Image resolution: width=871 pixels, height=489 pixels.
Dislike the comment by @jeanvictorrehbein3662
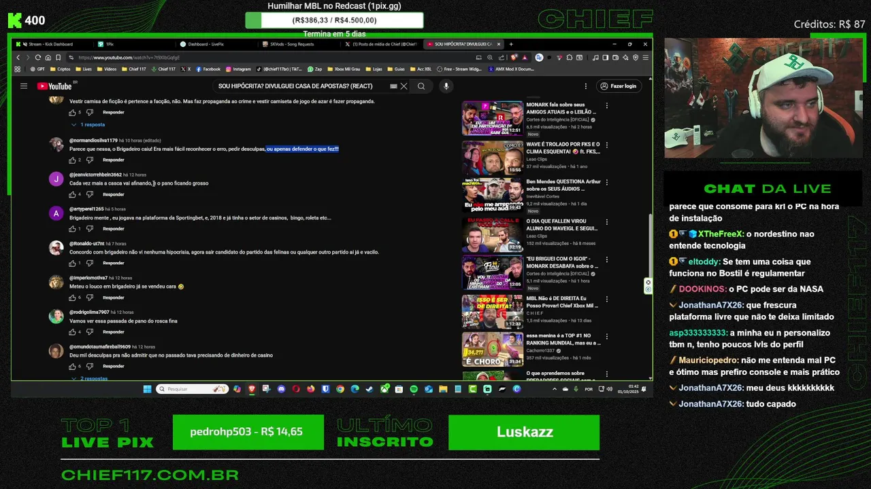89,194
